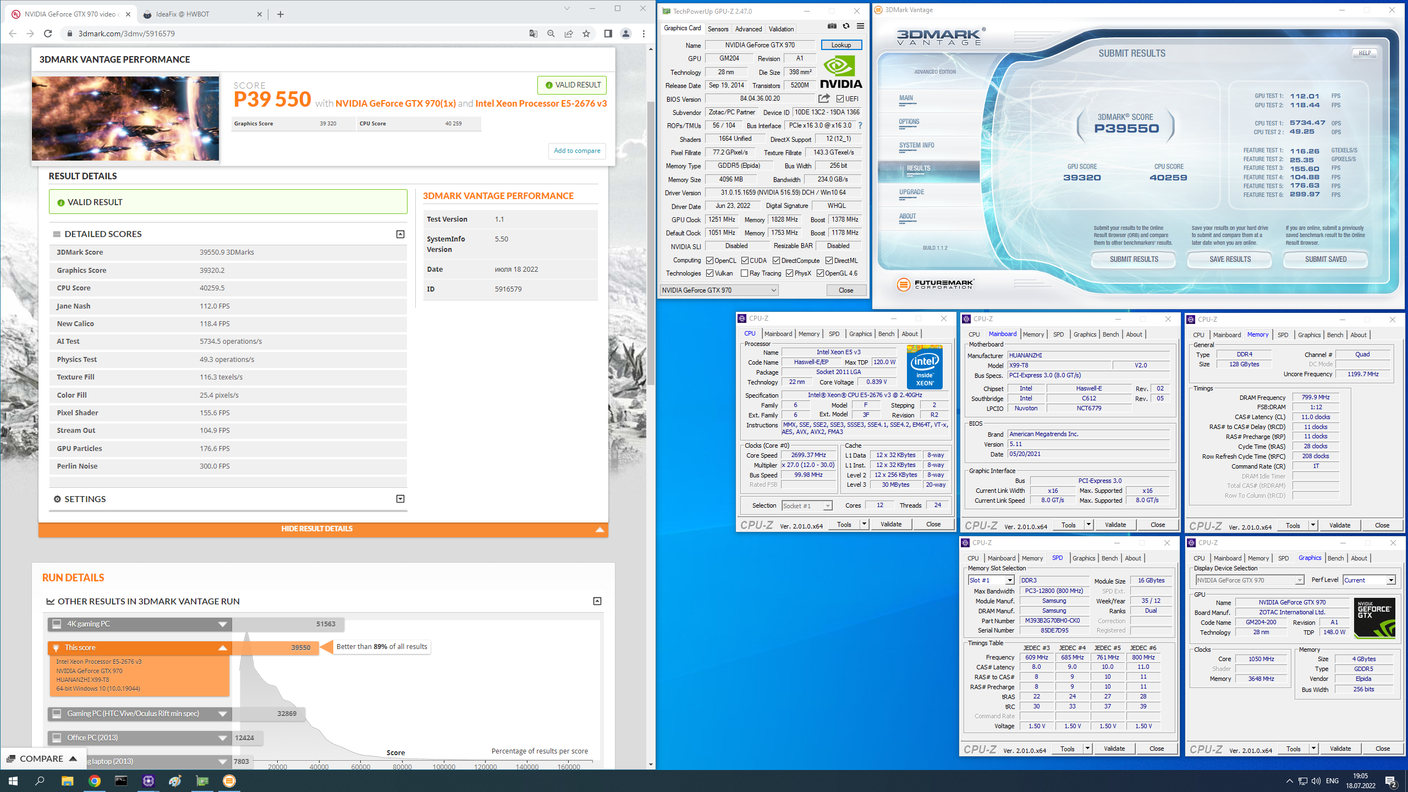Toggle the OpenCL checkbox
Viewport: 1408px width, 792px height.
click(x=710, y=261)
